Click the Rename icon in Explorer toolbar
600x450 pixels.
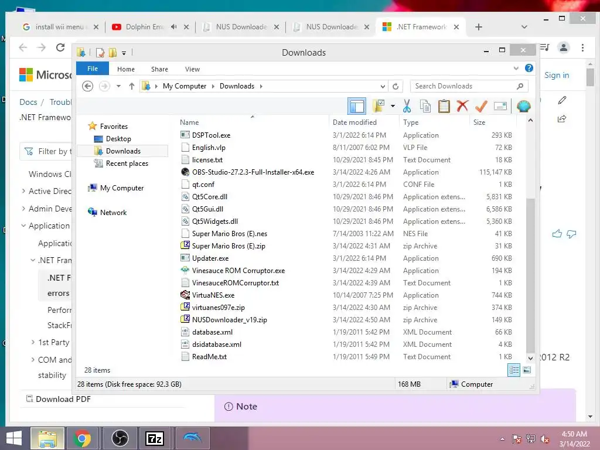[x=500, y=106]
